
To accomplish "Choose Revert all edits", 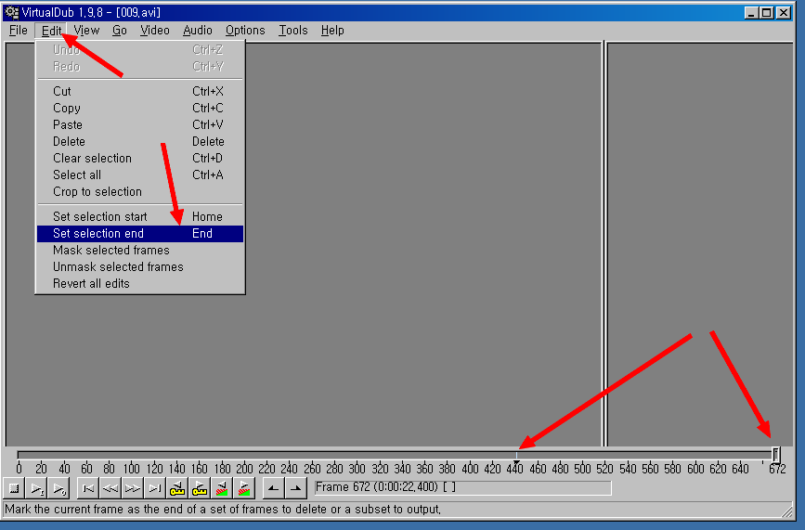I will pos(140,283).
